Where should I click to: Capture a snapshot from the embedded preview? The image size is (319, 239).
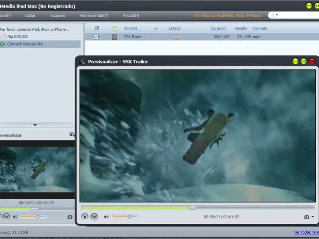point(70,217)
